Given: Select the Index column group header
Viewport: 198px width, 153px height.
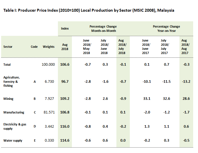Looking at the screenshot, I should [x=65, y=28].
